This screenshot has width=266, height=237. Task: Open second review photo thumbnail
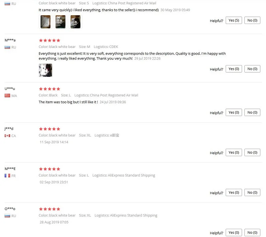[61, 22]
